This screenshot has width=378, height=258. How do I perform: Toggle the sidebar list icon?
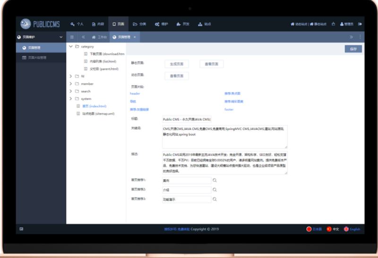click(x=72, y=37)
